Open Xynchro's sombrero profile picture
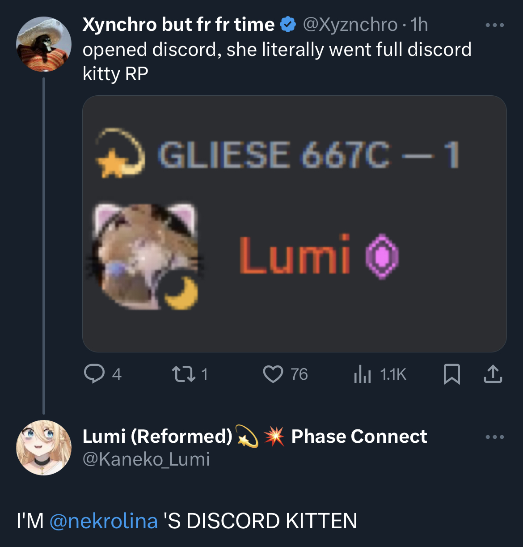Image resolution: width=523 pixels, height=547 pixels. 43,44
